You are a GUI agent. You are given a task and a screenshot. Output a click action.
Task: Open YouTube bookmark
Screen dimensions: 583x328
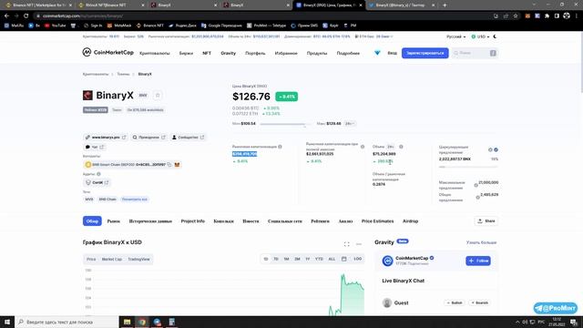pos(55,26)
